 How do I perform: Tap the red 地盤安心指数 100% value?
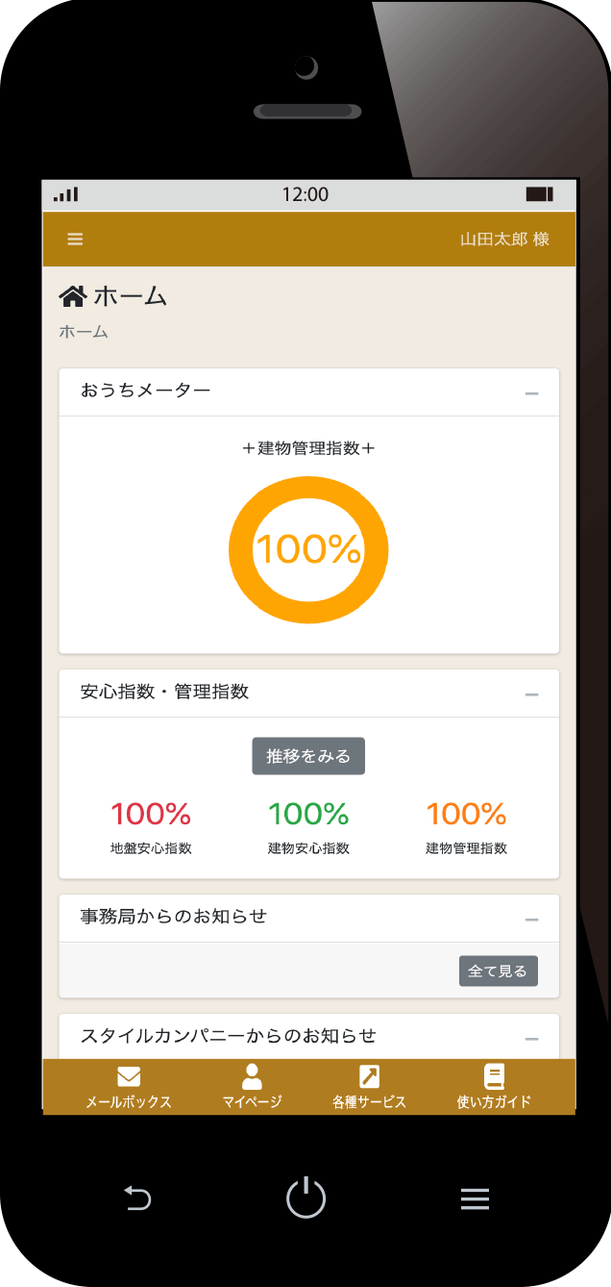(x=151, y=815)
